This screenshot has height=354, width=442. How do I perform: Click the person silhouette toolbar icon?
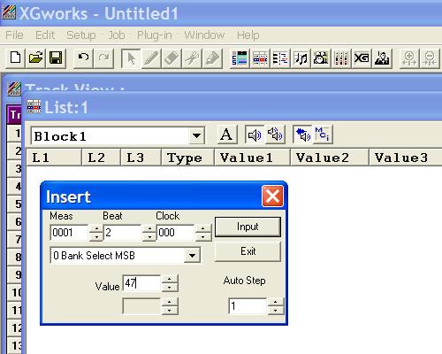[x=382, y=58]
